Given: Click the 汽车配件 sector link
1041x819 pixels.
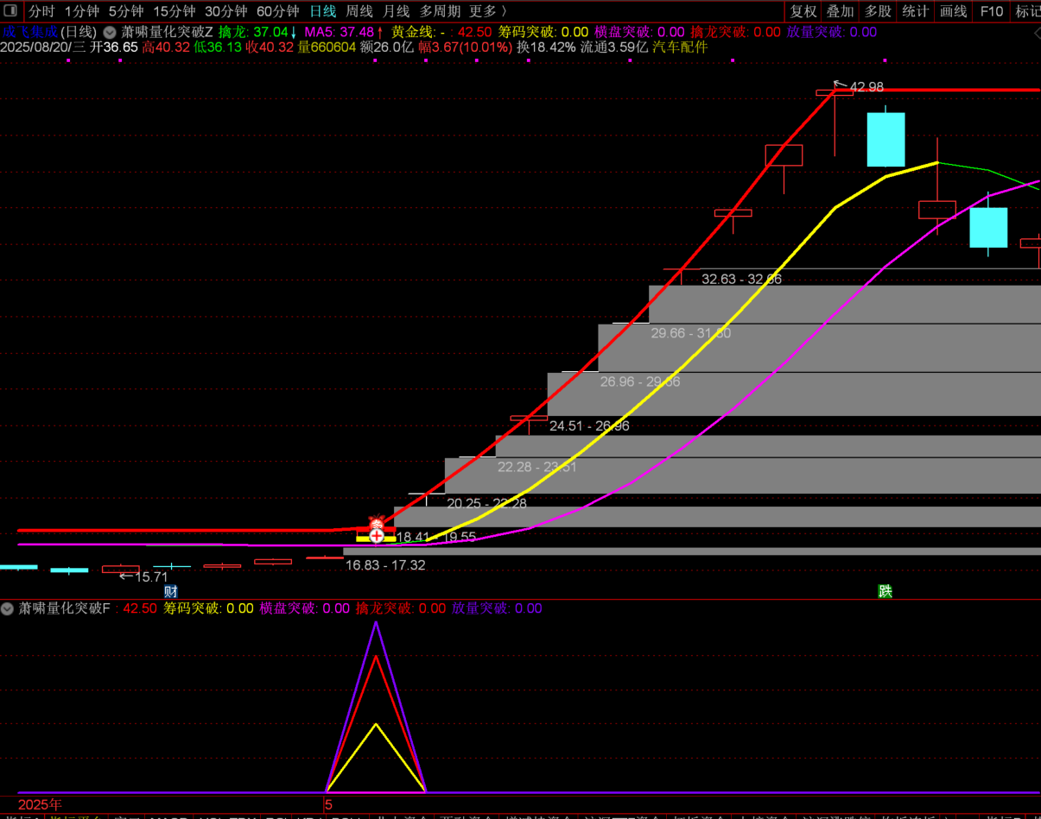Looking at the screenshot, I should click(x=680, y=47).
